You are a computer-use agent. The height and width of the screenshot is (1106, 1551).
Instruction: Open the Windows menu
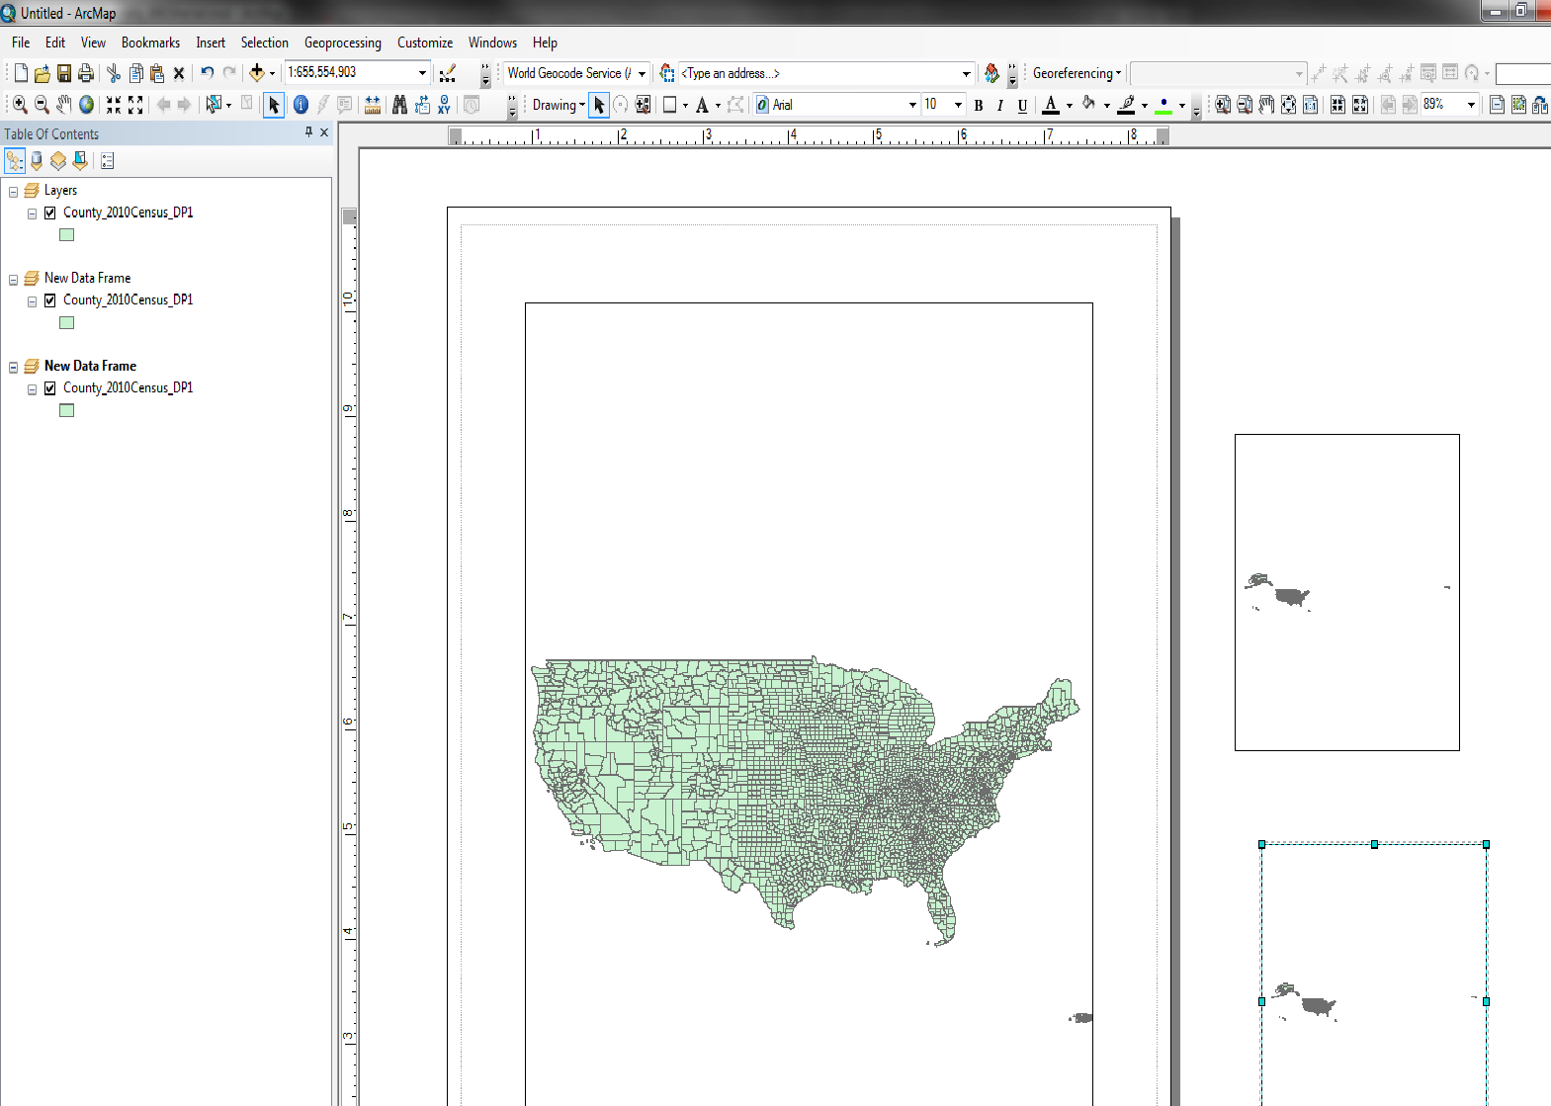coord(492,43)
